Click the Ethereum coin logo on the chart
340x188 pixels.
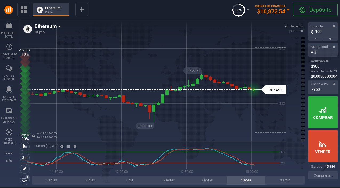point(28,29)
